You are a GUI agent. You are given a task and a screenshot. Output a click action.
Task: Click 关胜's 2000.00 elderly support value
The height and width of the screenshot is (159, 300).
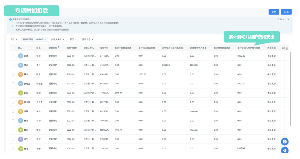[194, 112]
